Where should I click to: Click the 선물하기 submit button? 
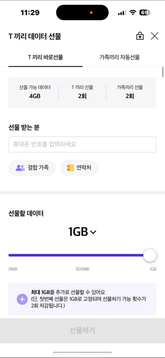(82, 330)
